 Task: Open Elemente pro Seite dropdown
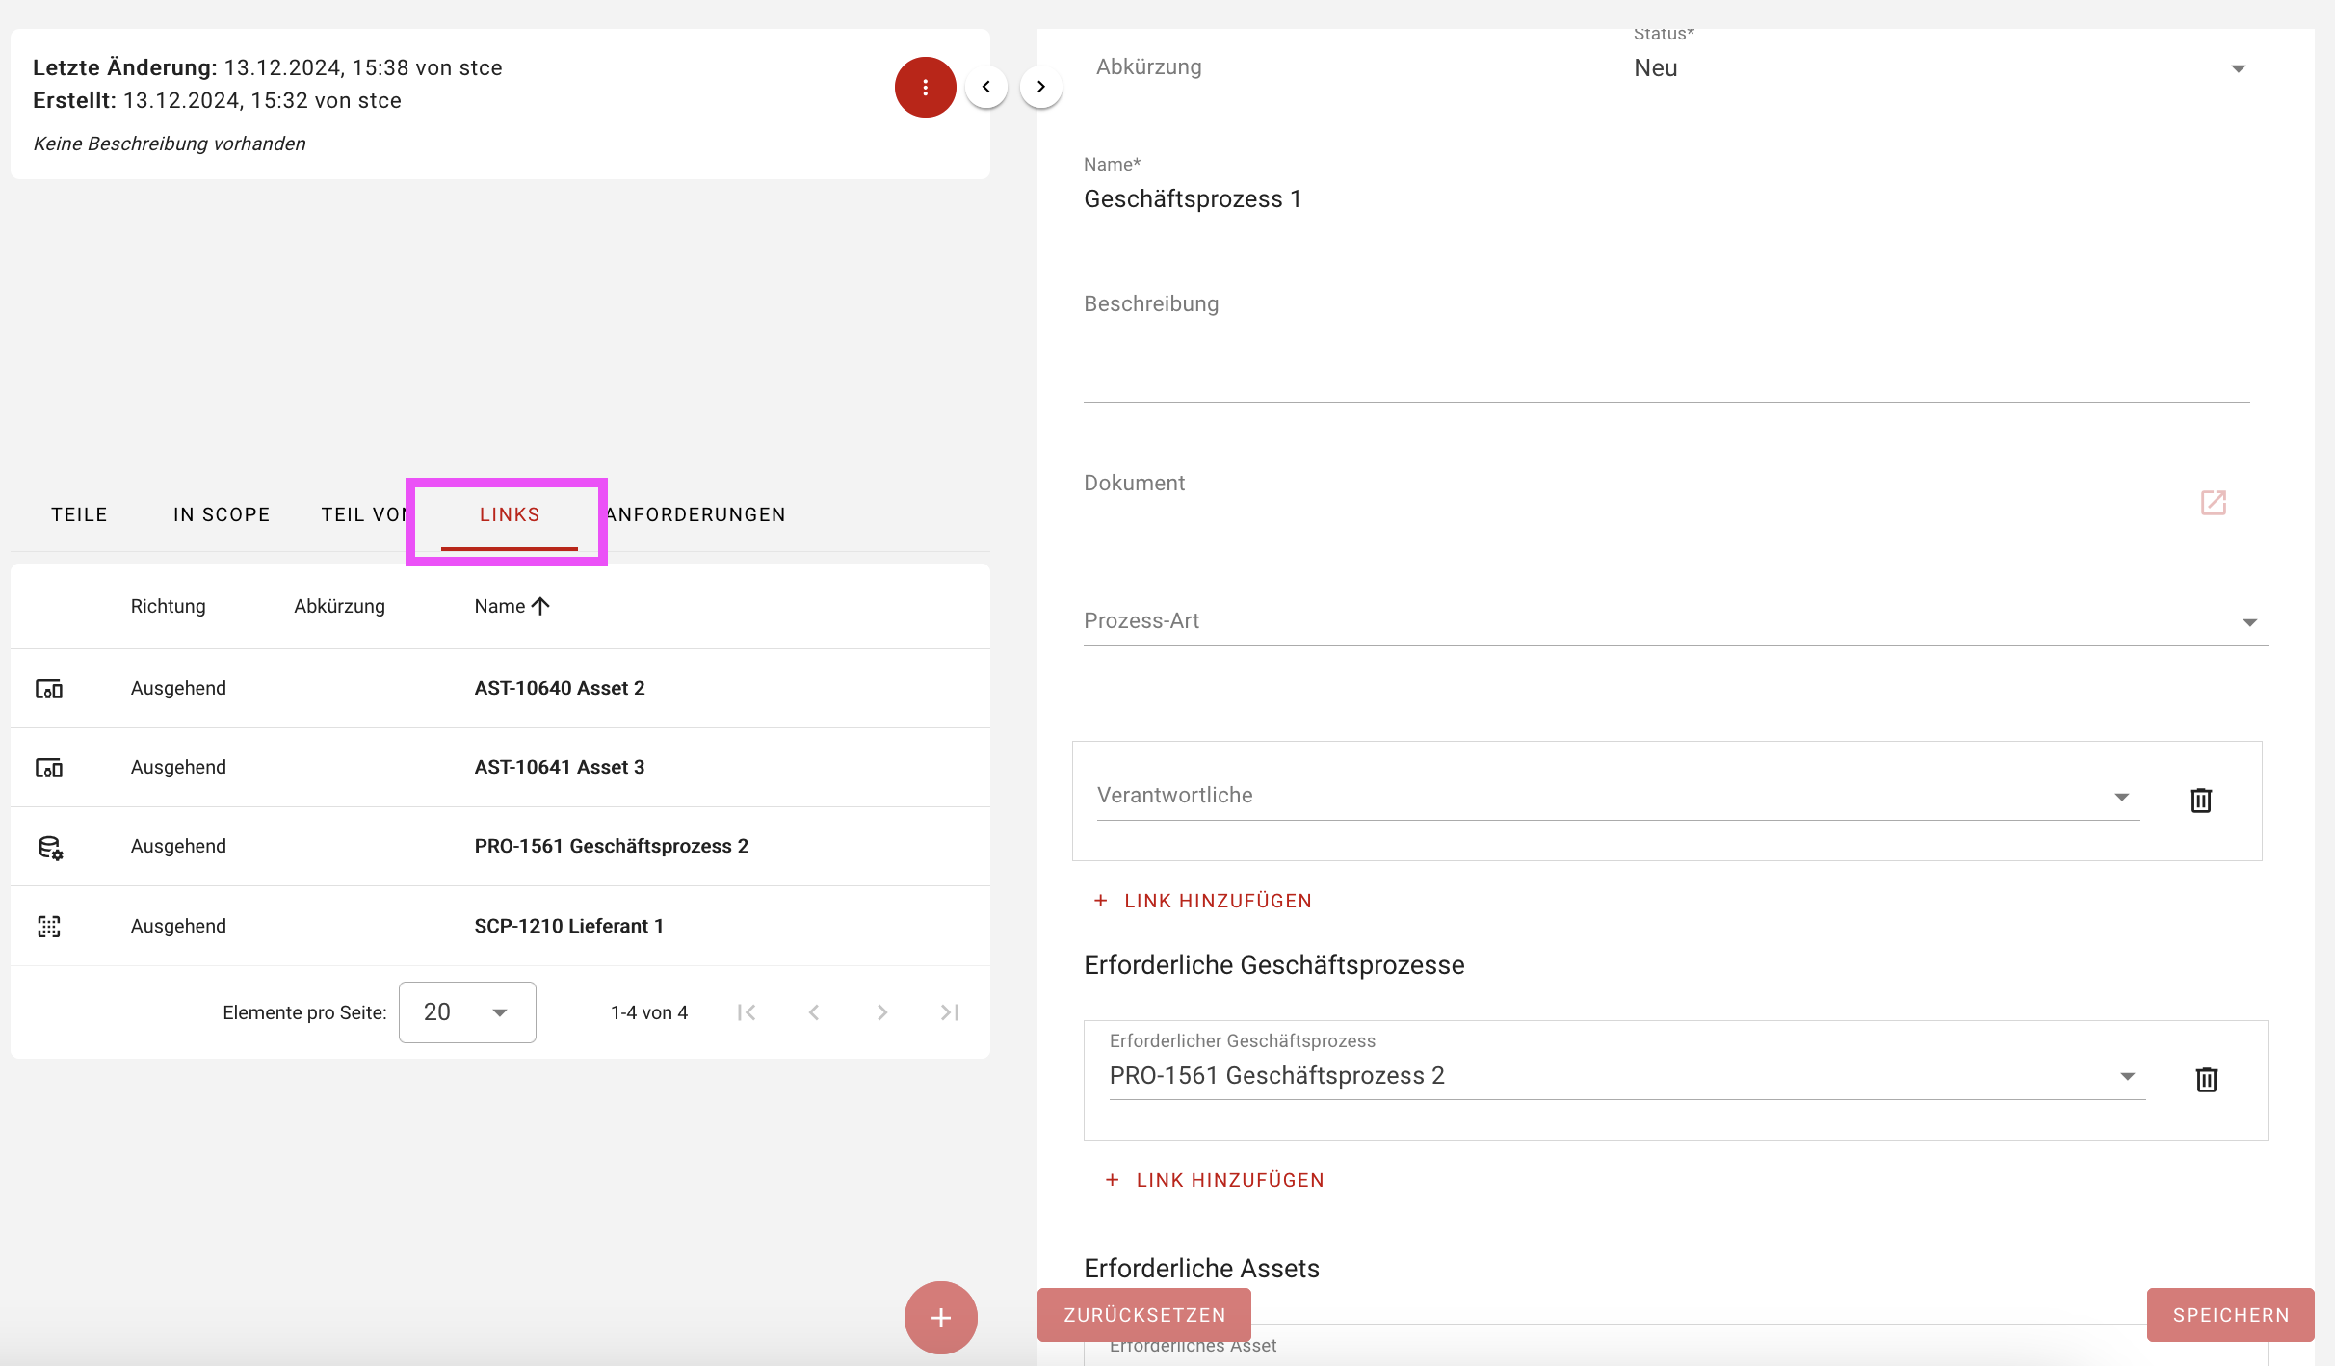pyautogui.click(x=467, y=1012)
